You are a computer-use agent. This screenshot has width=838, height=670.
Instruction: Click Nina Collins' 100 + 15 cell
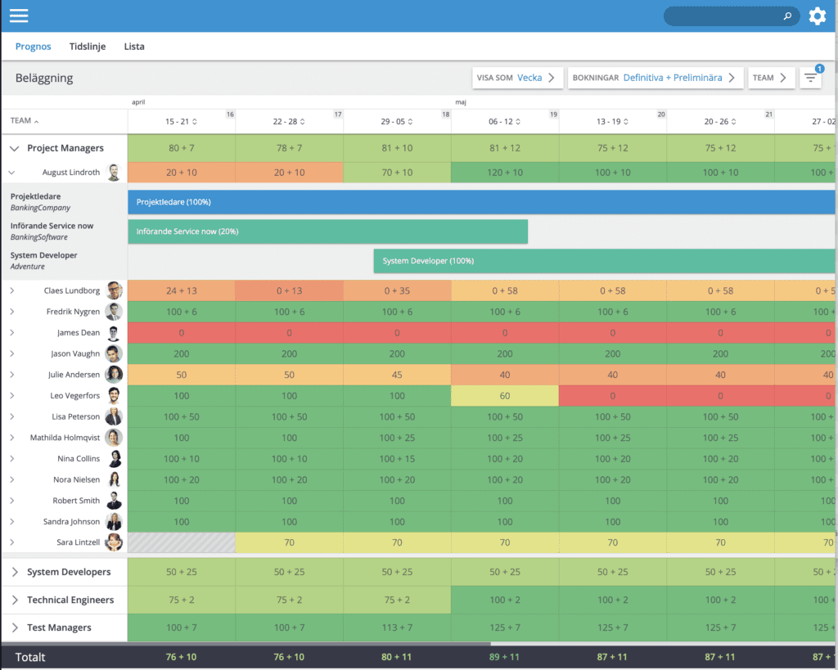pos(397,459)
